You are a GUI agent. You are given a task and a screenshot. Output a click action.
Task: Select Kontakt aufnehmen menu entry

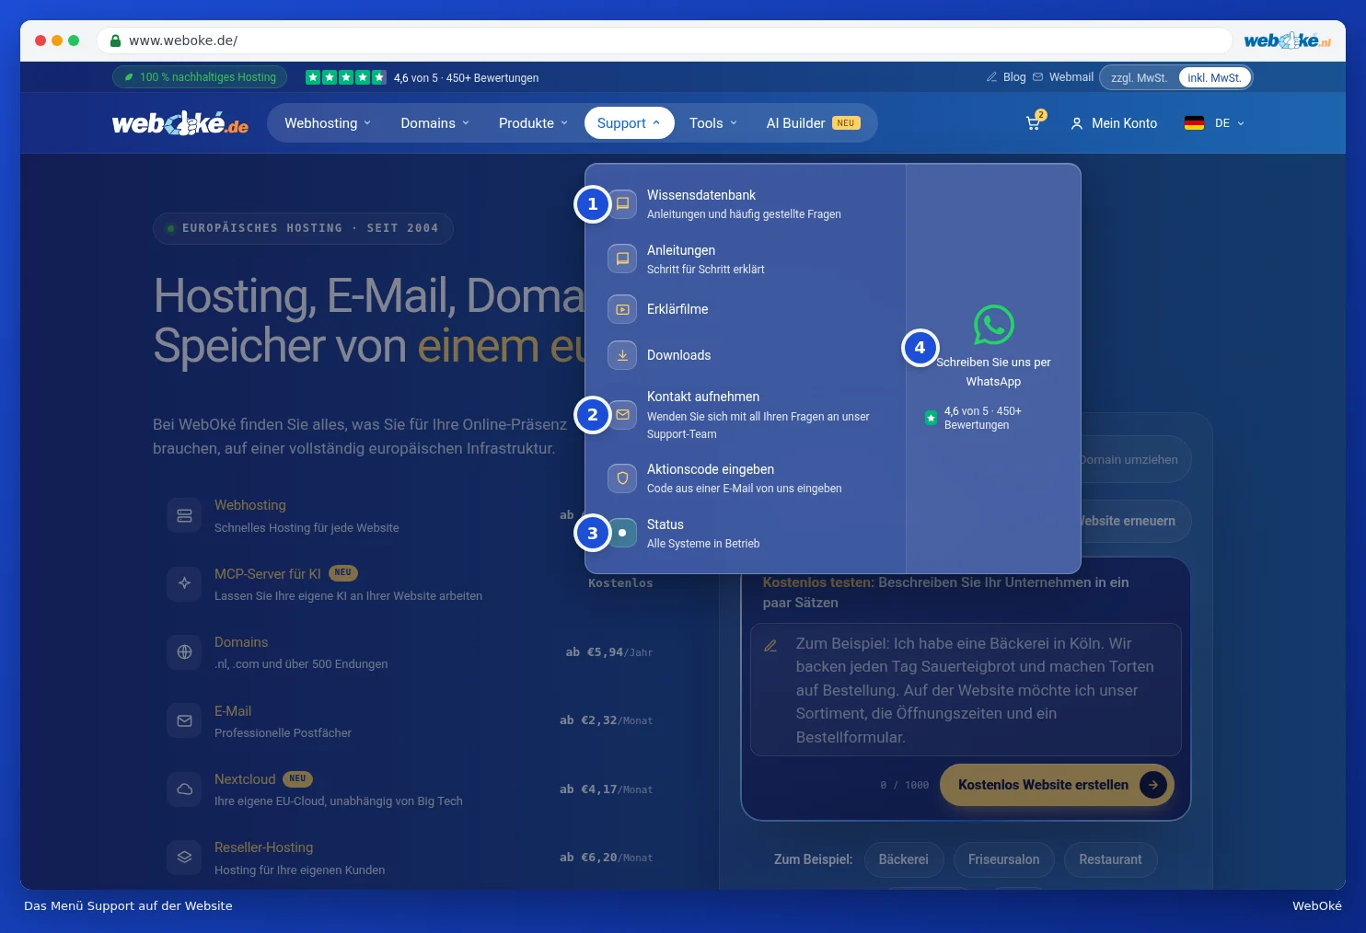click(x=744, y=414)
